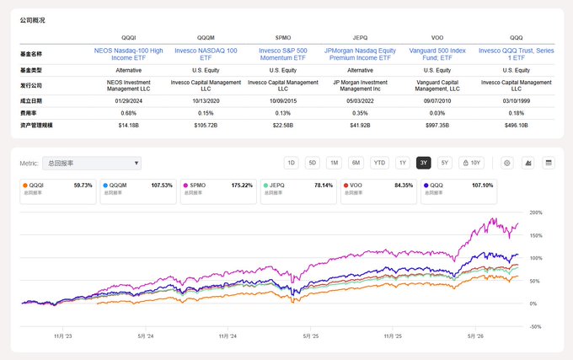Click the 11月 '24 axis label

(x=228, y=336)
